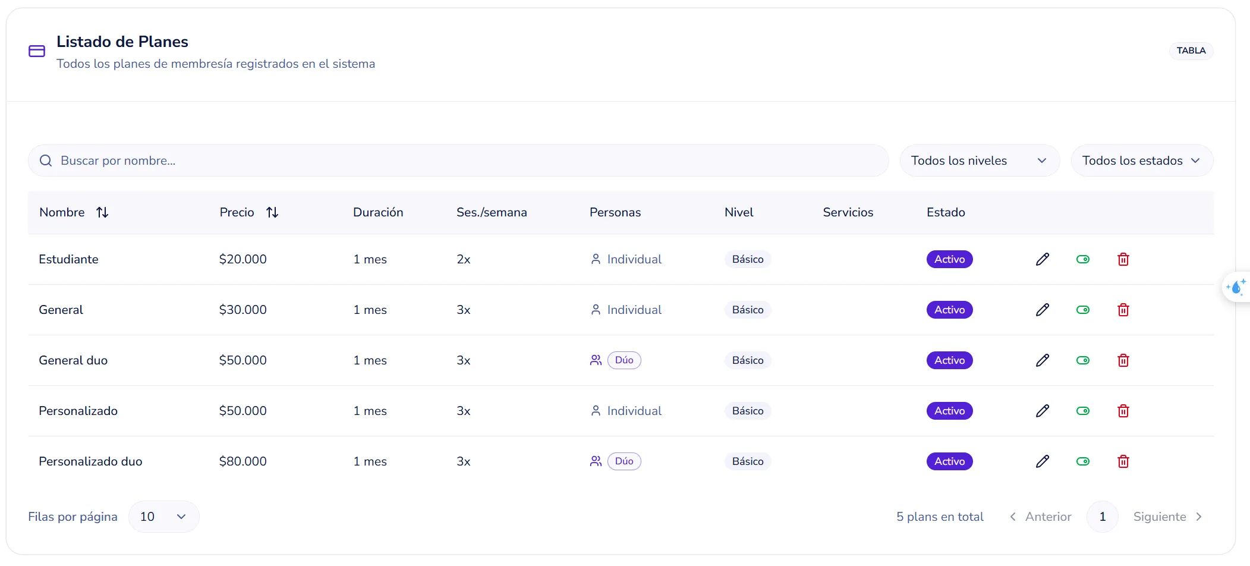1250x566 pixels.
Task: Click the Individual label in Personalizado row
Action: tap(634, 411)
